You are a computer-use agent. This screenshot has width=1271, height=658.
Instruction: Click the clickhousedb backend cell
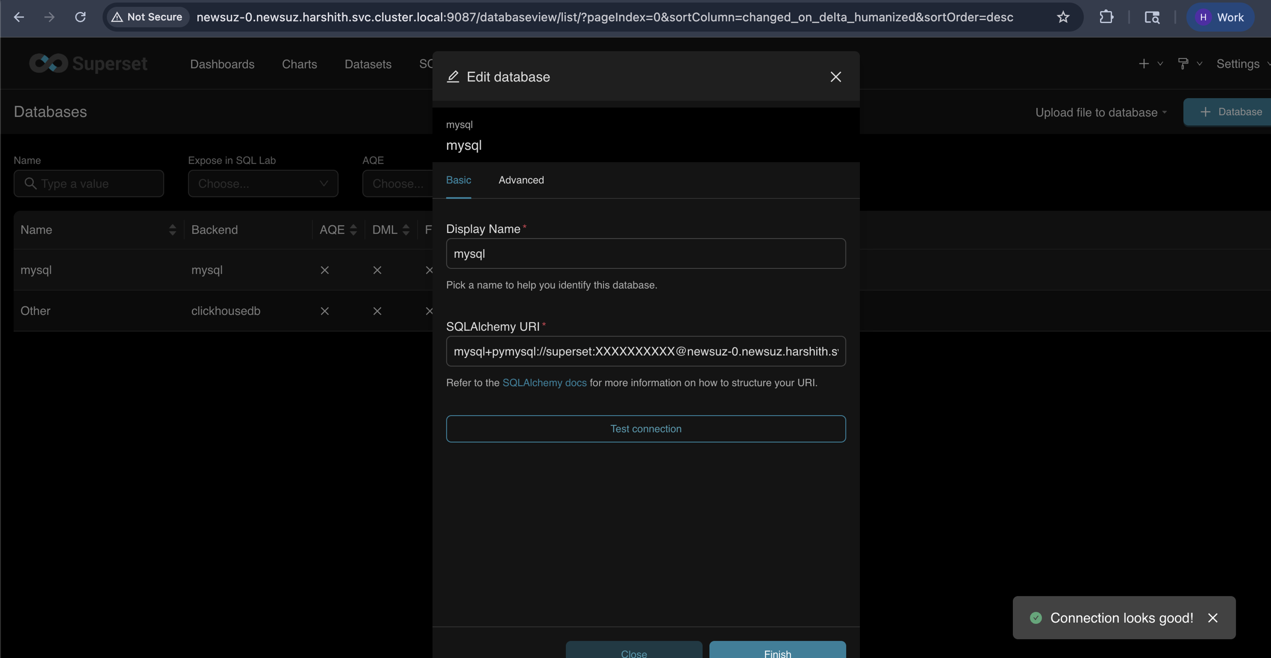[225, 311]
